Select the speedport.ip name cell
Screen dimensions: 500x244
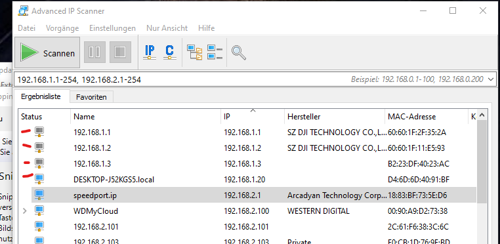click(x=94, y=195)
